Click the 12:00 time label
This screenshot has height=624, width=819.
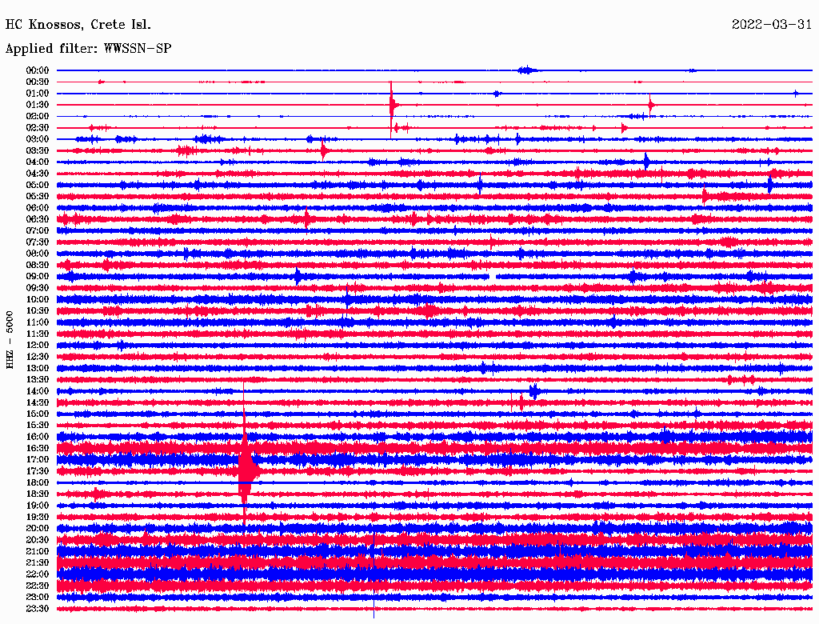point(38,345)
